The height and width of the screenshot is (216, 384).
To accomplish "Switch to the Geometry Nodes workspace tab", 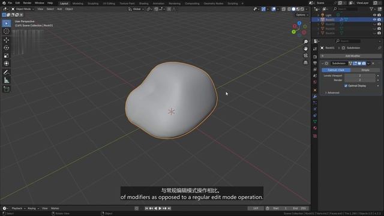I will [214, 4].
